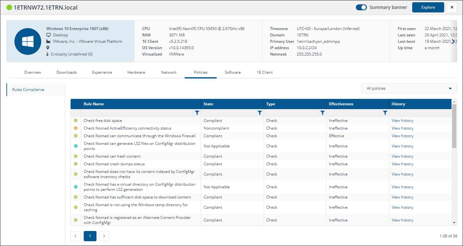Sort by the Effectiveness column header
The image size is (463, 246).
tap(341, 104)
